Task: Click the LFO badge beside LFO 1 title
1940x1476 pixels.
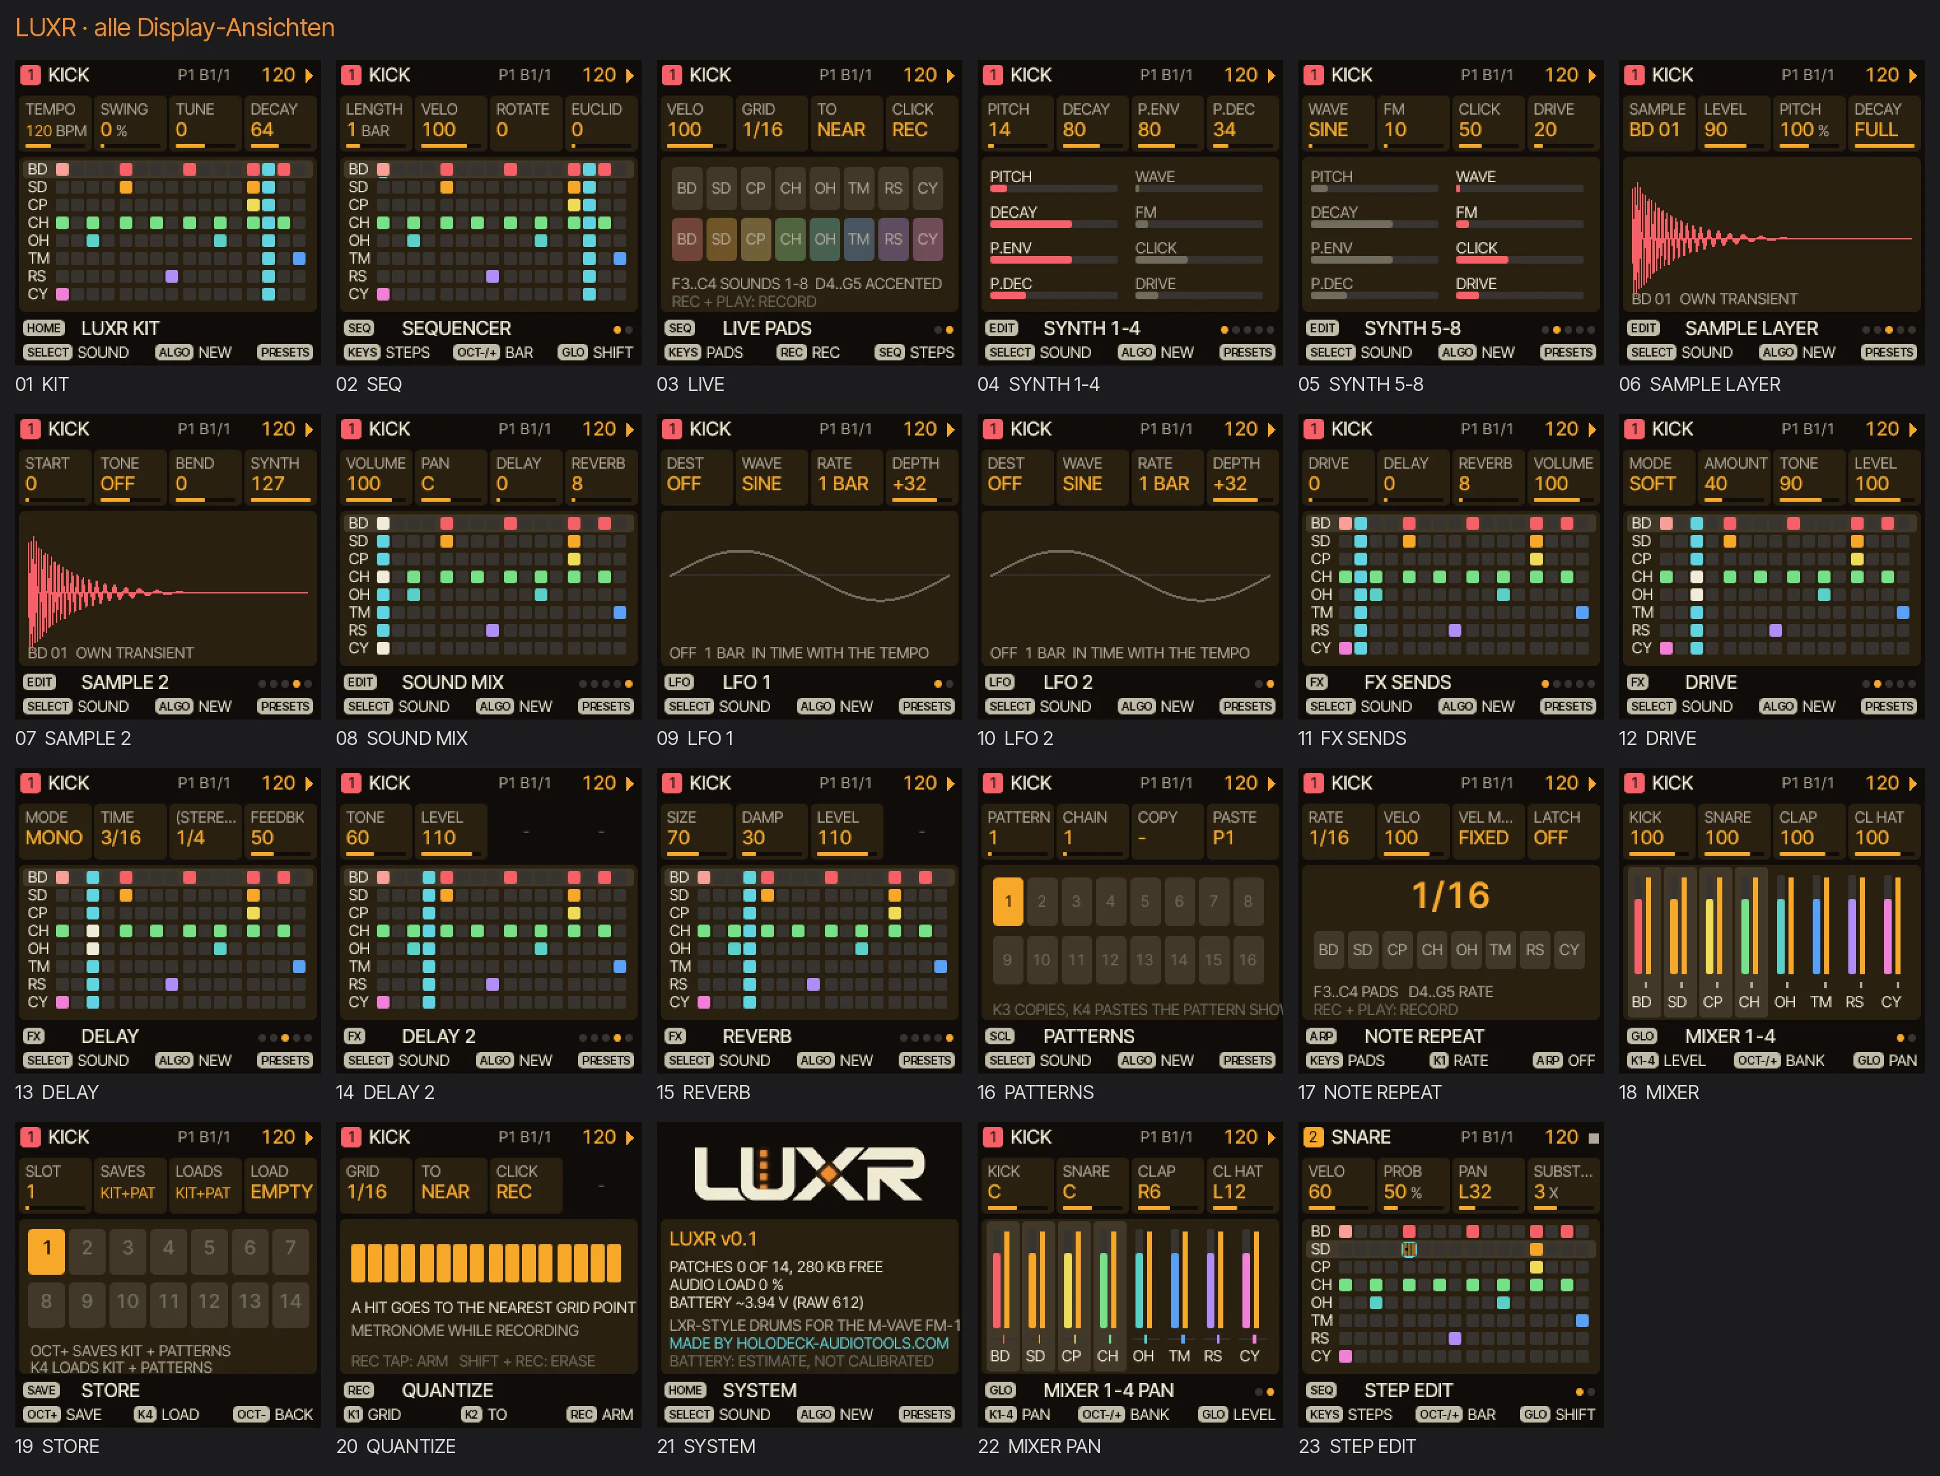Action: click(679, 683)
